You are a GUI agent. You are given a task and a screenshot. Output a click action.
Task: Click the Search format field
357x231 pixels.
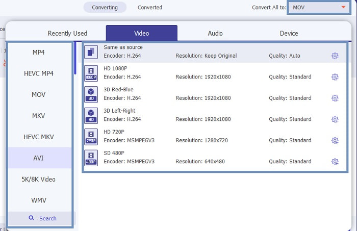(42, 218)
